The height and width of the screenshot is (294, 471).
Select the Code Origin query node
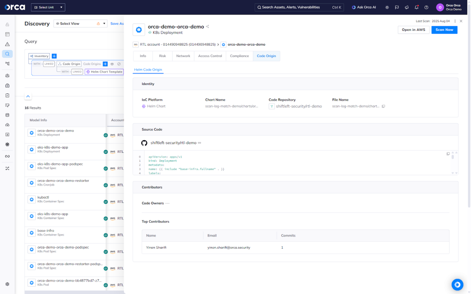(x=69, y=64)
